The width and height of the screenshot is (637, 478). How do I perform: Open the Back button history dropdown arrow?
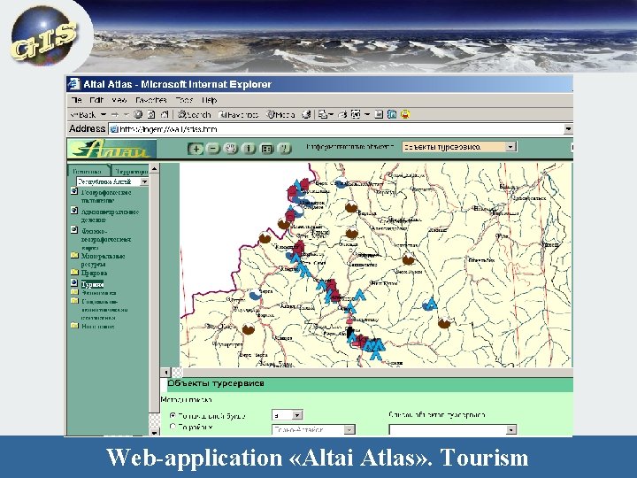(x=104, y=114)
